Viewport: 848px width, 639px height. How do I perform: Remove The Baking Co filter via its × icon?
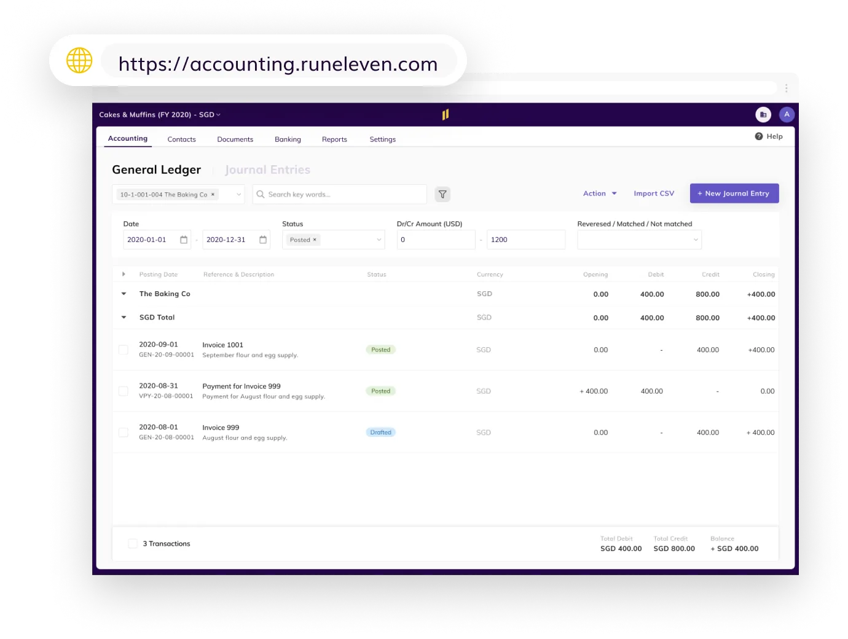point(213,194)
